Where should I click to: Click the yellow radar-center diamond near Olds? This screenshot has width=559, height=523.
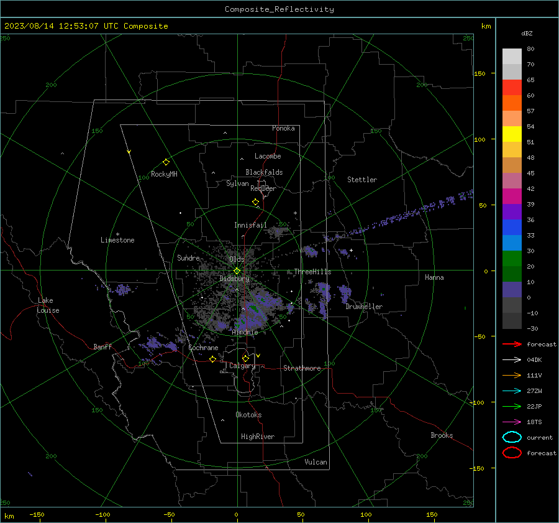point(237,271)
